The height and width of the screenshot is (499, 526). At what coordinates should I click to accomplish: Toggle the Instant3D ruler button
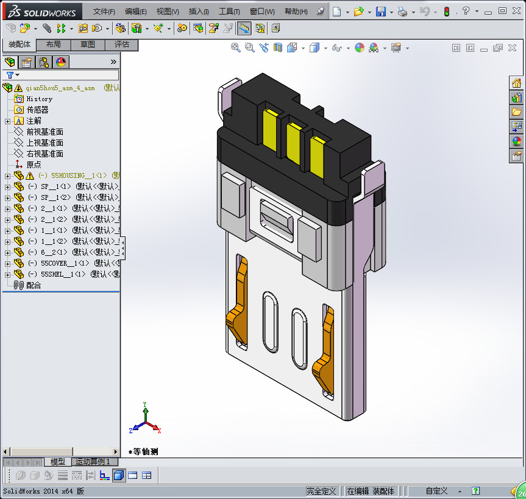[244, 28]
